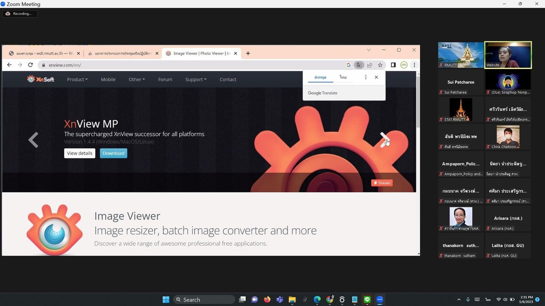Switch to the wdt.rmutt.ac.th tab
Screen dimensions: 545x306
(x=45, y=53)
